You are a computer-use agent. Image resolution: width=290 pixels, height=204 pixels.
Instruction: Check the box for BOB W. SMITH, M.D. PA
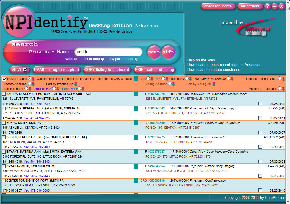click(x=4, y=123)
